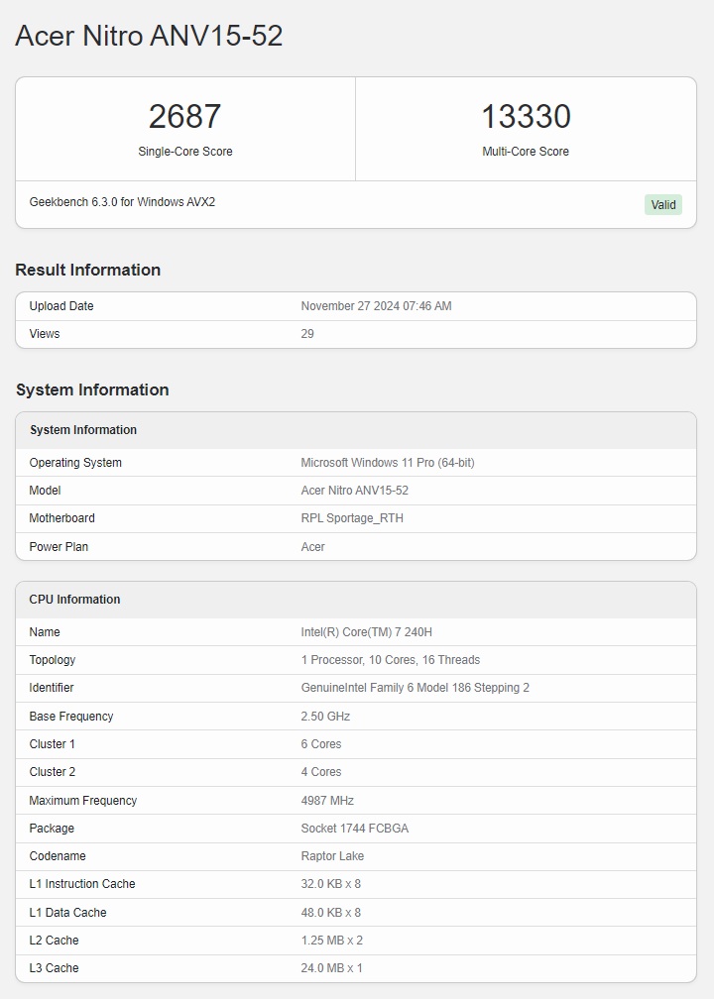Click the GenuineIntel Family 6 identifier value

(x=415, y=688)
